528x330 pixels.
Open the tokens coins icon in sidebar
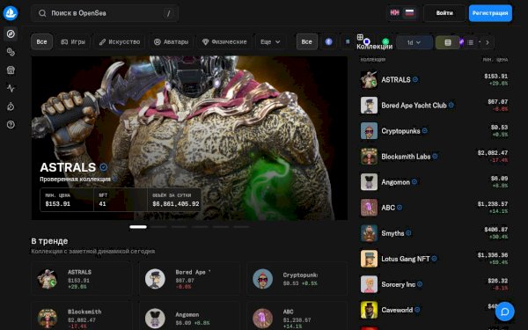[x=11, y=52]
